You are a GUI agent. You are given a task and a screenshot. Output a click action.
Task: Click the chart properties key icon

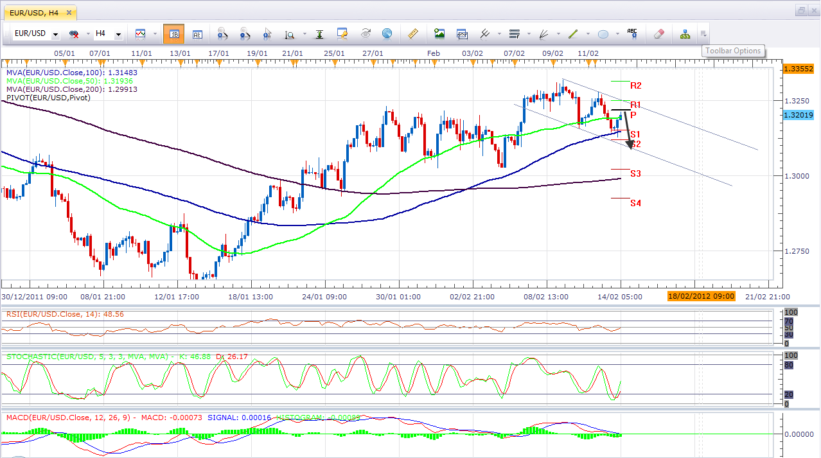pyautogui.click(x=342, y=33)
